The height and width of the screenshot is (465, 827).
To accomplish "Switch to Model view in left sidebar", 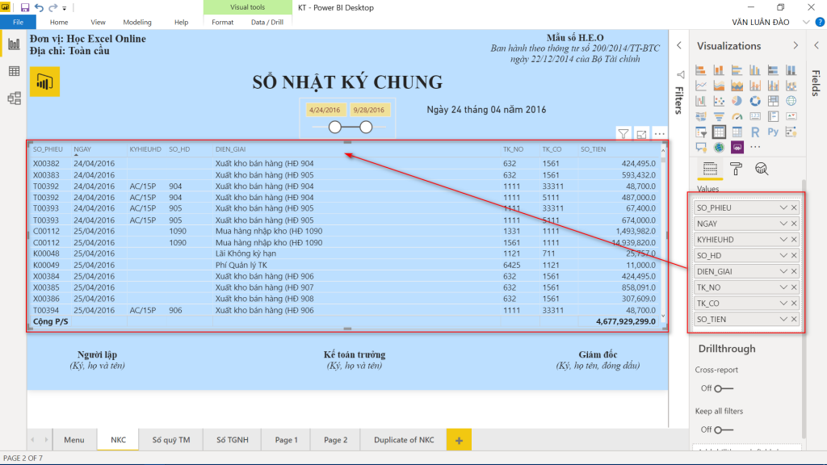I will click(x=14, y=99).
